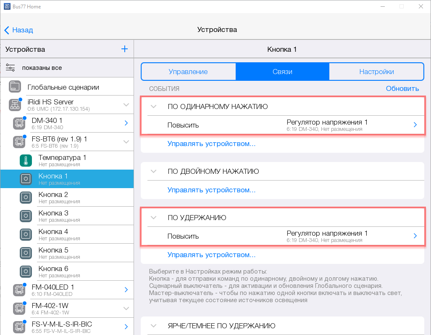Click the plus icon to add device

click(x=124, y=49)
